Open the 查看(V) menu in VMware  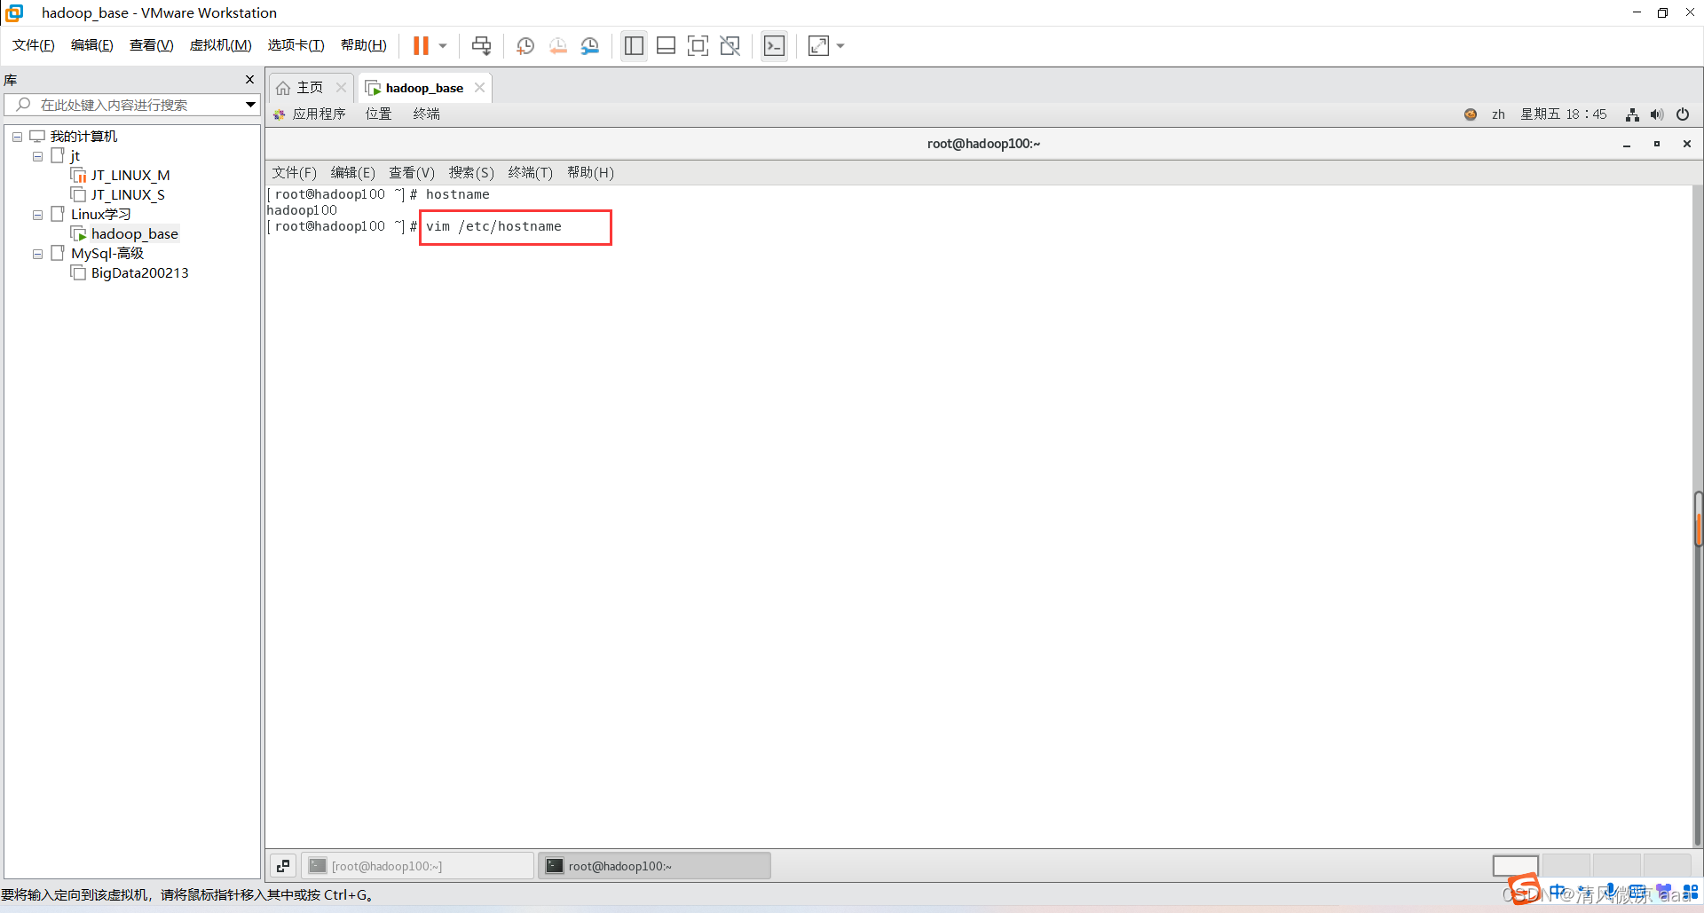[x=152, y=45]
